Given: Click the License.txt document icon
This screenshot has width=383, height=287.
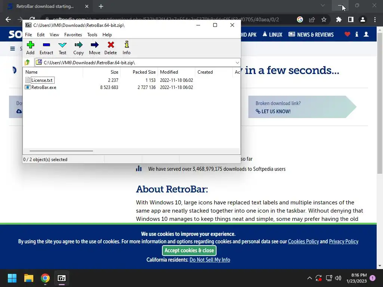Looking at the screenshot, I should pyautogui.click(x=28, y=80).
